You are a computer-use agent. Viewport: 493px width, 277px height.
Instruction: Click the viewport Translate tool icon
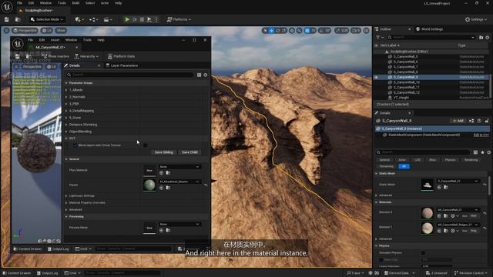(x=272, y=31)
